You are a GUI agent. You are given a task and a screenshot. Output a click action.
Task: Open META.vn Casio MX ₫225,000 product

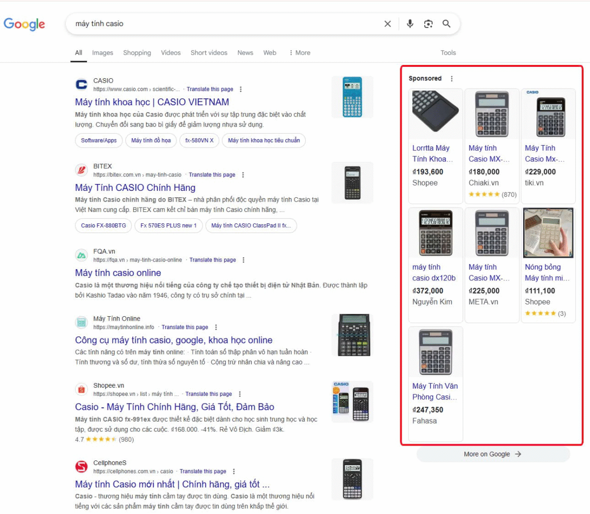[492, 265]
